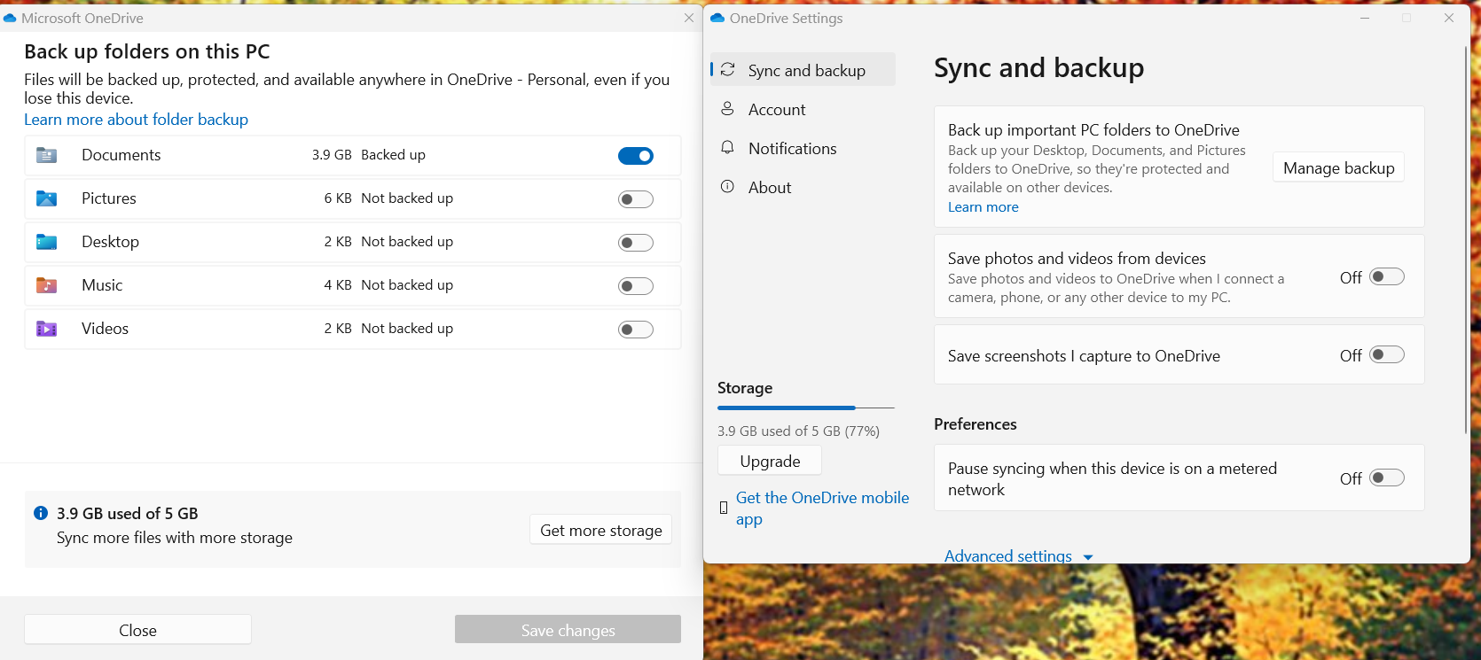Click the OneDrive cloud icon in Microsoft OneDrive title

(x=10, y=18)
